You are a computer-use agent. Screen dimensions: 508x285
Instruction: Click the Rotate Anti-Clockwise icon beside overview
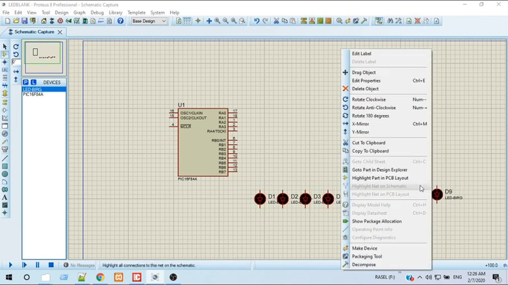pyautogui.click(x=16, y=54)
